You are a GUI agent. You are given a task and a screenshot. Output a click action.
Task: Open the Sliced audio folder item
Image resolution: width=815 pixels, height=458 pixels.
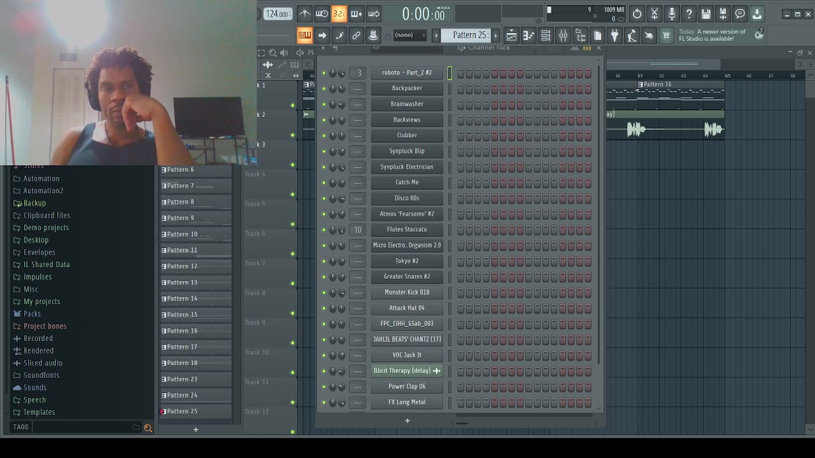[x=43, y=363]
